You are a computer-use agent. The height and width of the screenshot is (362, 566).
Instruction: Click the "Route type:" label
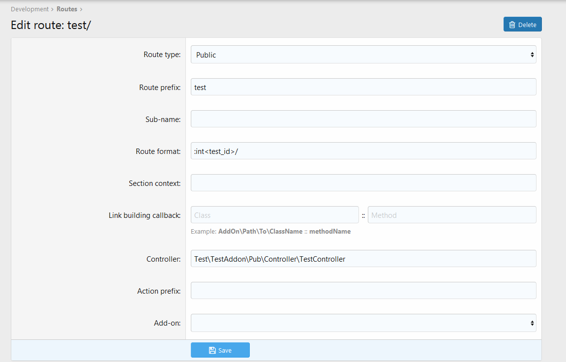(162, 55)
